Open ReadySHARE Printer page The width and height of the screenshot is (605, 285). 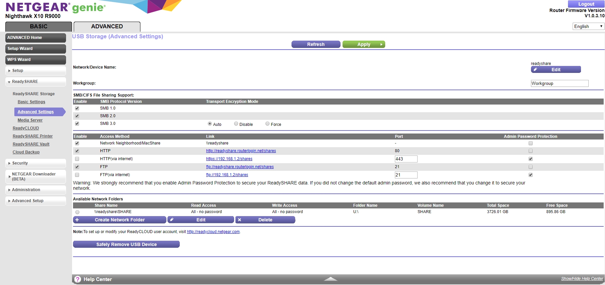(x=33, y=136)
